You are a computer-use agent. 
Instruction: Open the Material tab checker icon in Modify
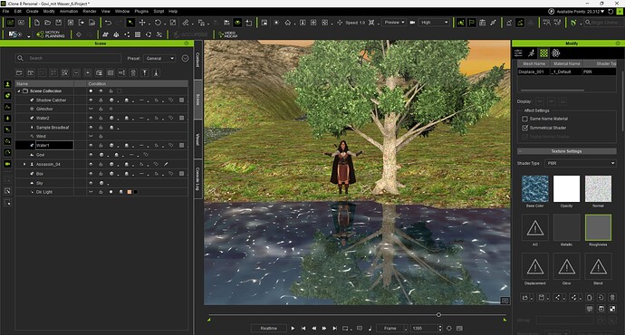[543, 53]
